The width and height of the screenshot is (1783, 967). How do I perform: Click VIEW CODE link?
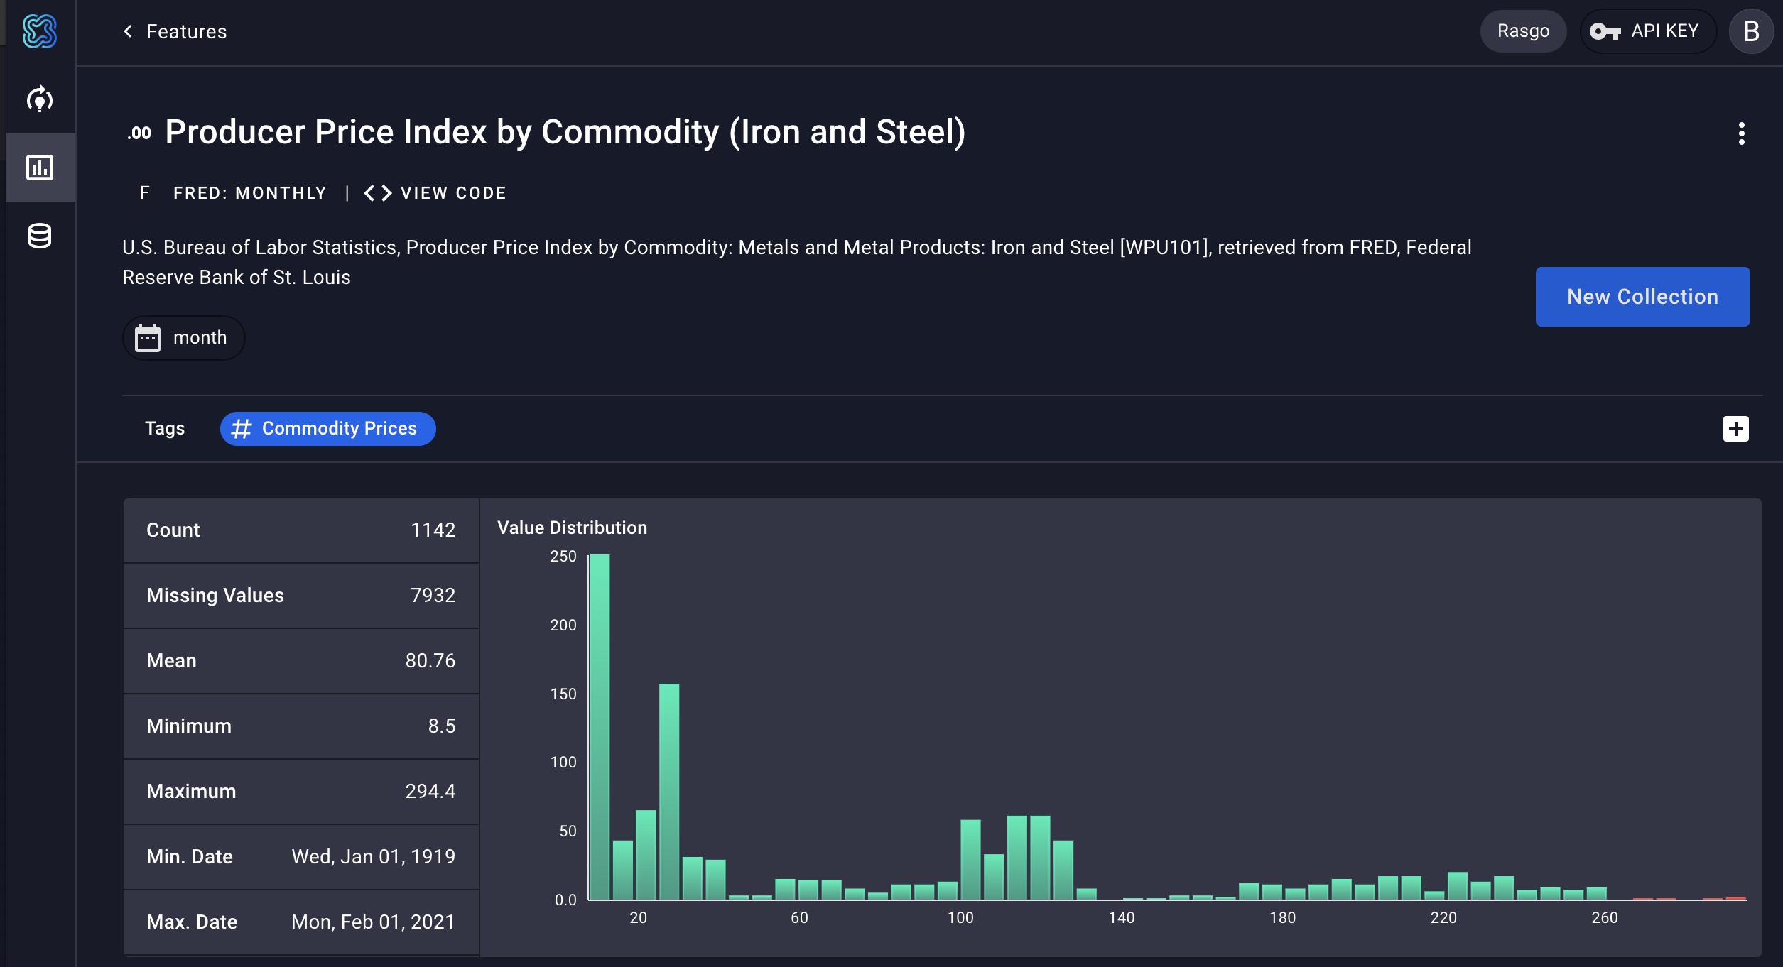[x=453, y=193]
